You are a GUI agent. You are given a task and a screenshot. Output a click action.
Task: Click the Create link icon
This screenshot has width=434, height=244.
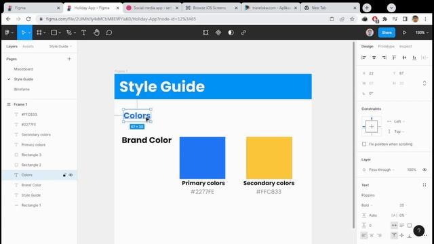click(243, 33)
